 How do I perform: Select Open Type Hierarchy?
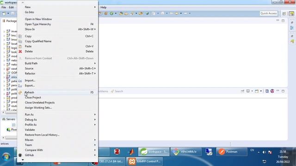38,24
